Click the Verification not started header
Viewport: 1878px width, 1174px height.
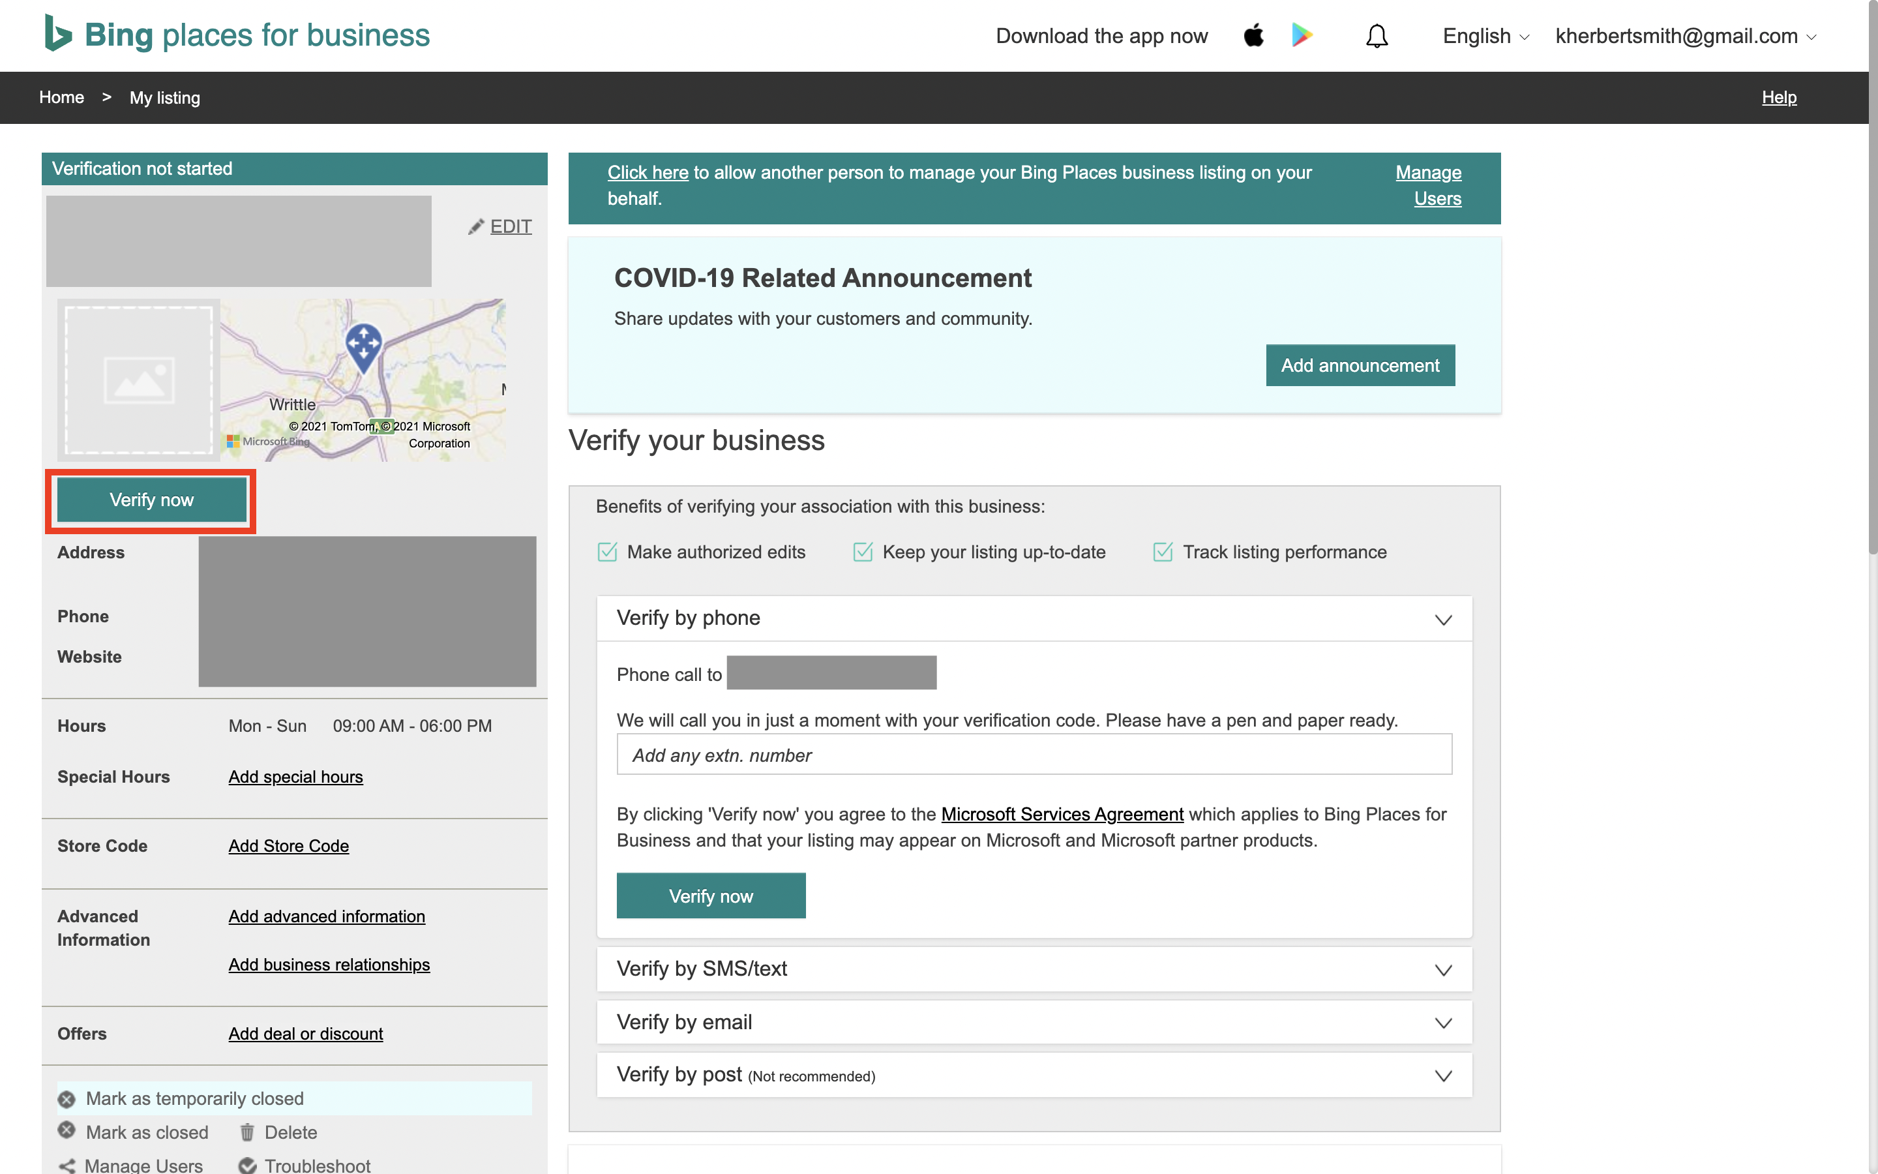[294, 168]
